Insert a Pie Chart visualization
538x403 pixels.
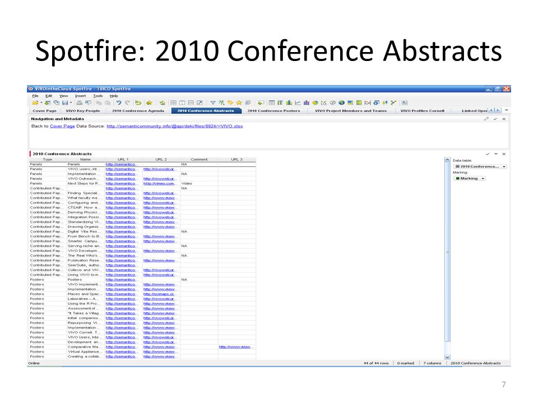[x=315, y=102]
